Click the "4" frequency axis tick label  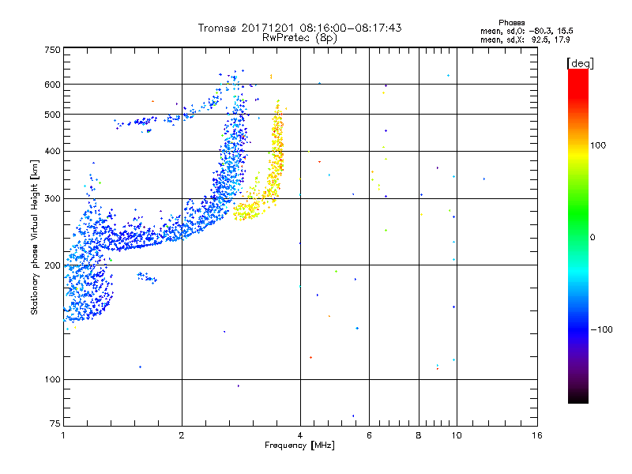coord(300,435)
